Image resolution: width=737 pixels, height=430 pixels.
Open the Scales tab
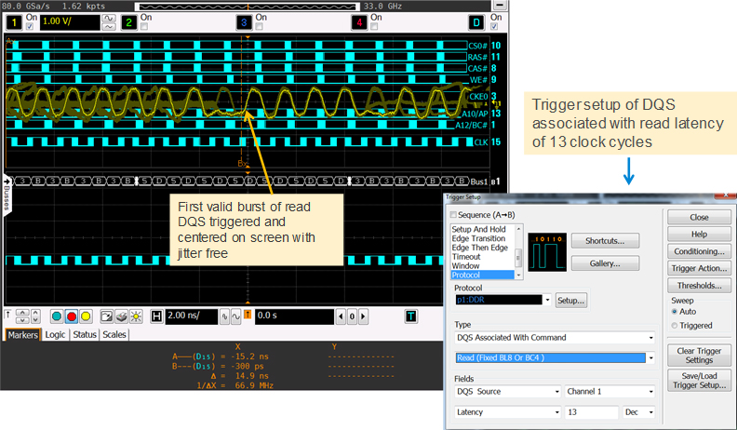tap(115, 334)
